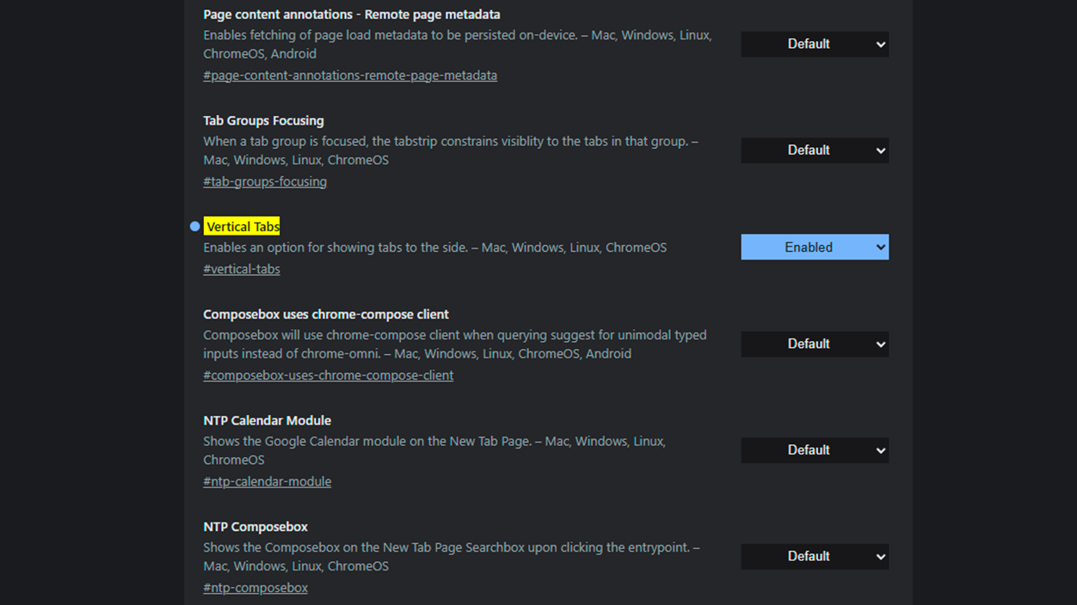Click the #ntp-calendar-module link
The width and height of the screenshot is (1077, 605).
(267, 481)
